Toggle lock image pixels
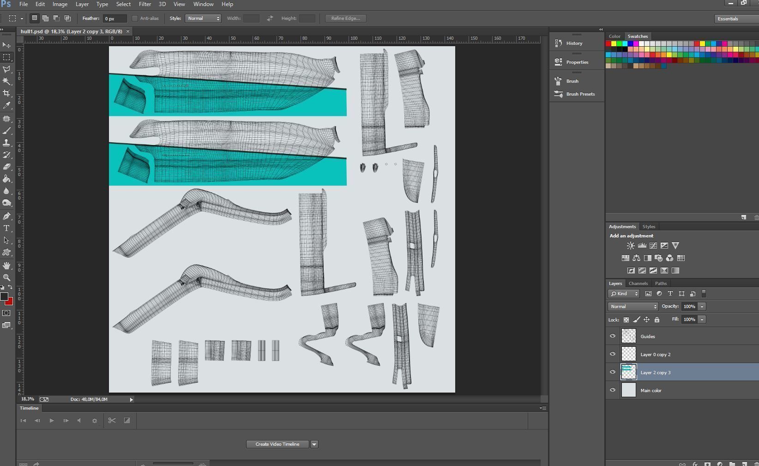The width and height of the screenshot is (759, 466). coord(636,320)
